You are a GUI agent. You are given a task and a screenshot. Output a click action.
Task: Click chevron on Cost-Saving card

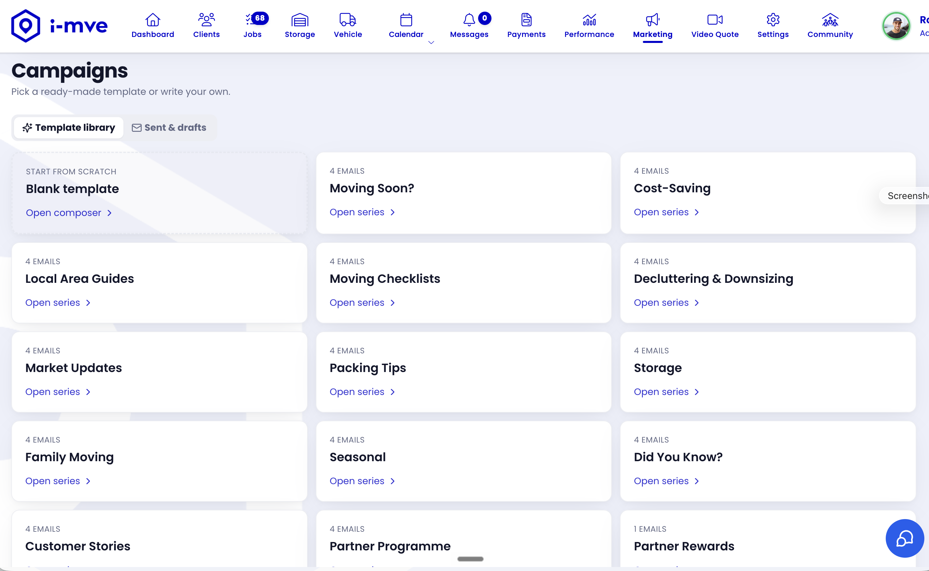(x=697, y=213)
